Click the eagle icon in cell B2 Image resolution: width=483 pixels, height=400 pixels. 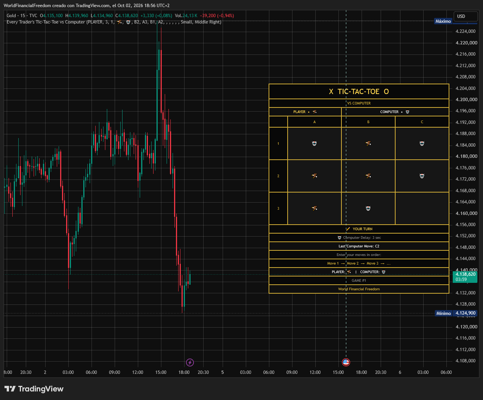(x=368, y=176)
